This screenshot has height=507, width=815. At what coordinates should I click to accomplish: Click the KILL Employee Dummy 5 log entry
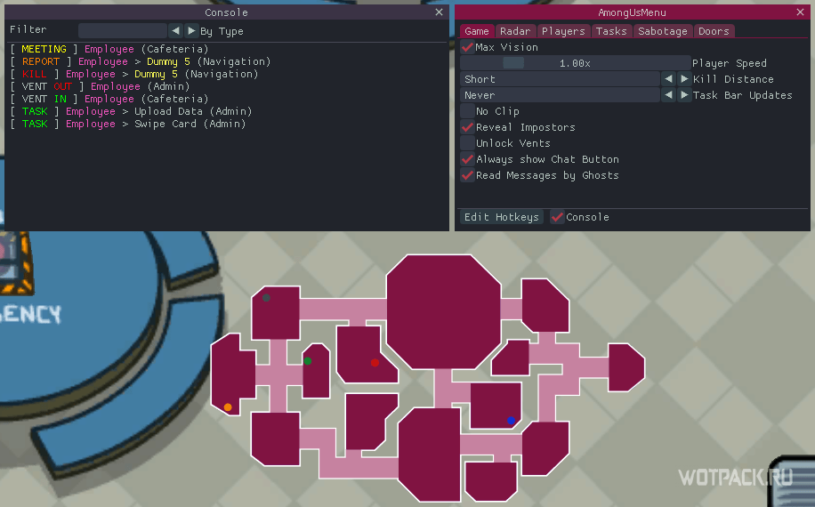point(134,74)
